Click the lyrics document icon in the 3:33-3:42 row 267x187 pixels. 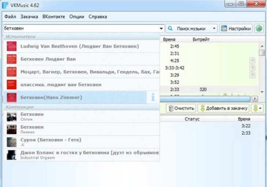point(252,68)
